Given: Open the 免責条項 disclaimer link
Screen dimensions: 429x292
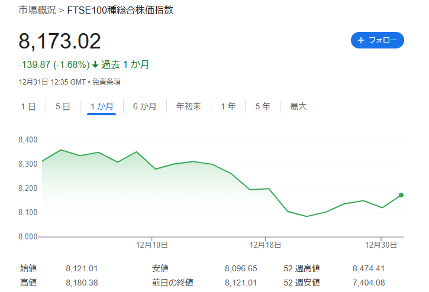Looking at the screenshot, I should 106,82.
